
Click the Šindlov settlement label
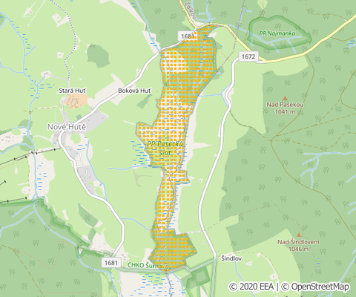[x=231, y=258]
